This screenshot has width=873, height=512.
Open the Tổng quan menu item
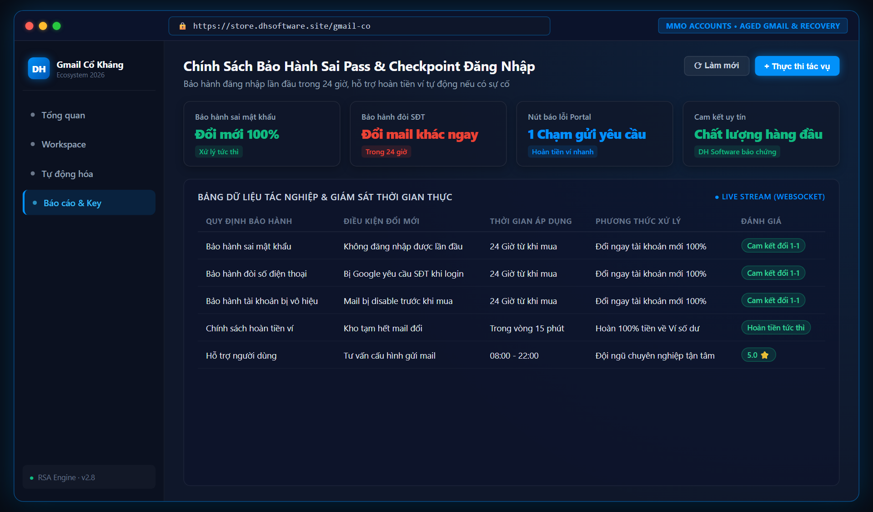coord(89,115)
